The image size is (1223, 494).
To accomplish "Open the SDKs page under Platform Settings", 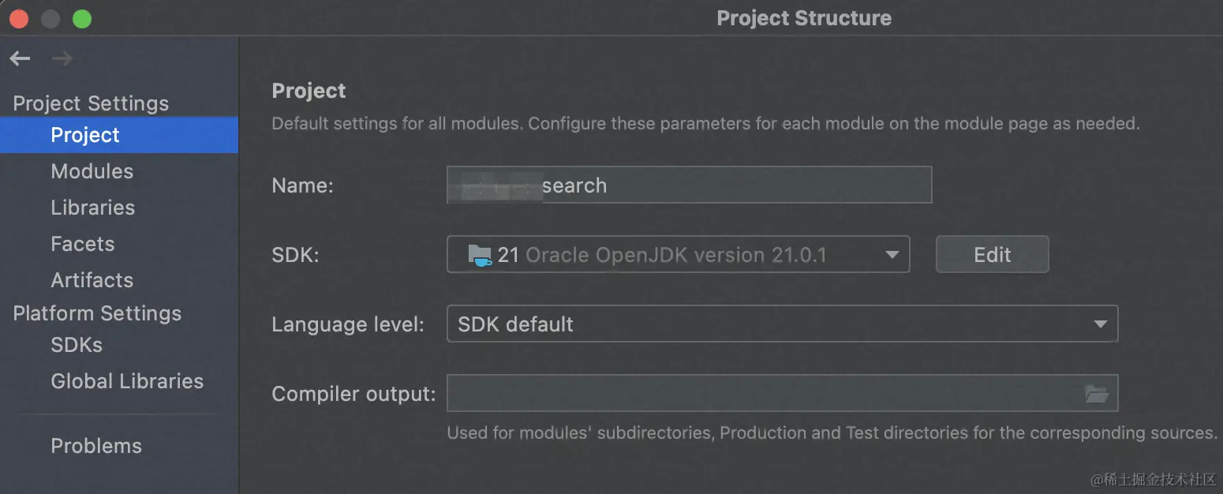I will 76,345.
